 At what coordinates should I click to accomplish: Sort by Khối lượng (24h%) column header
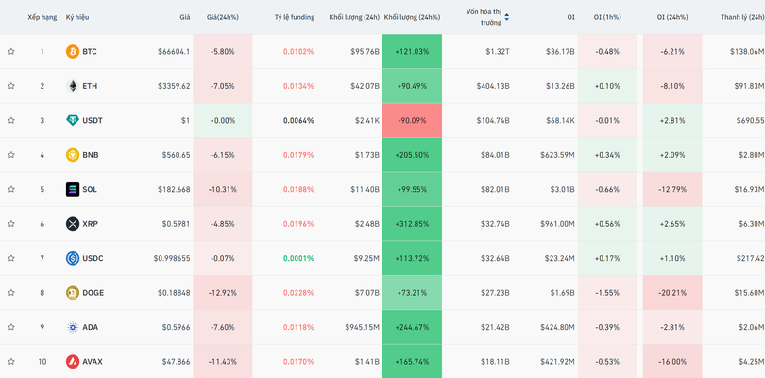click(412, 17)
